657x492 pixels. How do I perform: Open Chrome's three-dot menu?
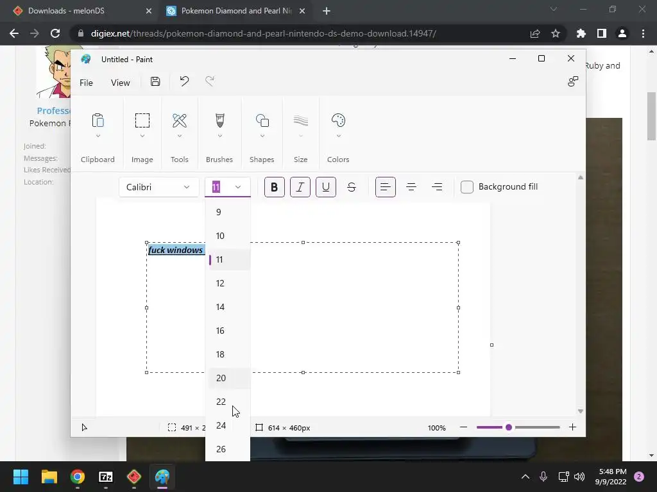coord(643,33)
